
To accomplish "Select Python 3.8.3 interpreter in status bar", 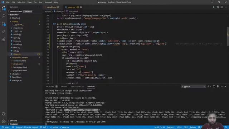I will pos(27,127).
